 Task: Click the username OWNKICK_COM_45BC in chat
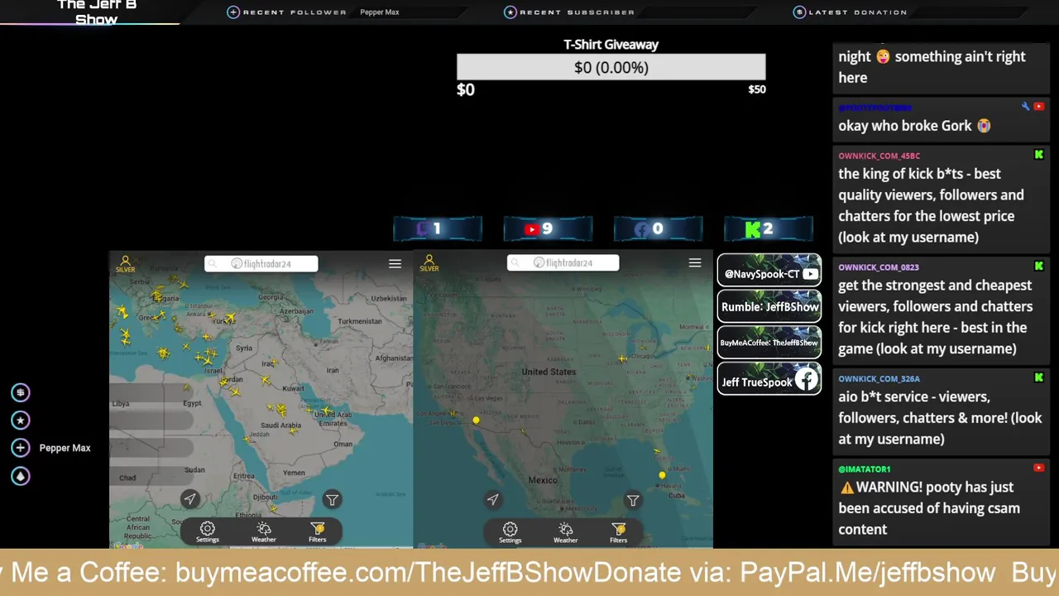pyautogui.click(x=879, y=156)
